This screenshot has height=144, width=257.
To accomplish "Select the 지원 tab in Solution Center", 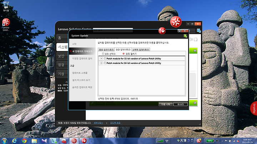I will pos(62,74).
